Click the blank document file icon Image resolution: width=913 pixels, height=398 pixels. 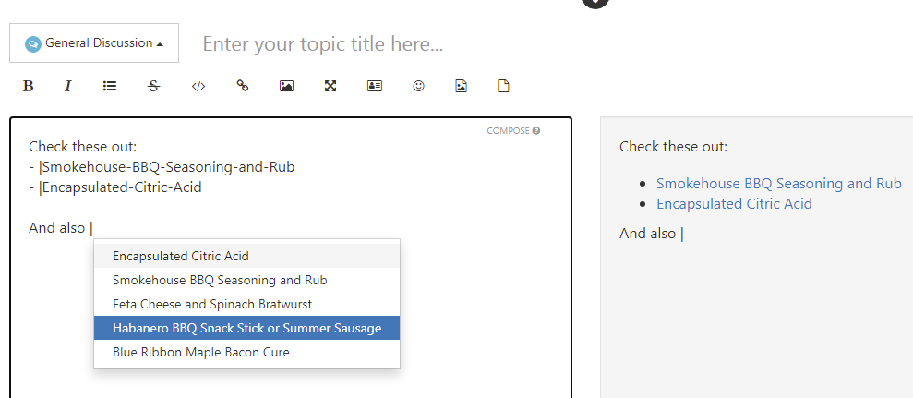(503, 86)
